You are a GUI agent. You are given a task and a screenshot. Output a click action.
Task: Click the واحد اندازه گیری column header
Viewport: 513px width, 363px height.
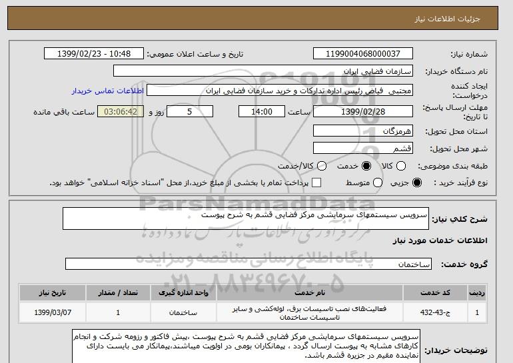pos(183,292)
